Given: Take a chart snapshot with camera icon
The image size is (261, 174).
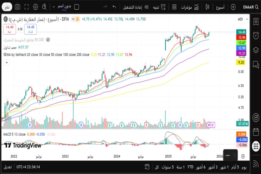Looking at the screenshot, I should pyautogui.click(x=17, y=7).
